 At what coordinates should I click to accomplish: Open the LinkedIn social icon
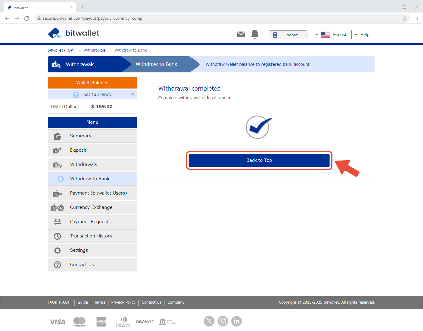(x=237, y=321)
